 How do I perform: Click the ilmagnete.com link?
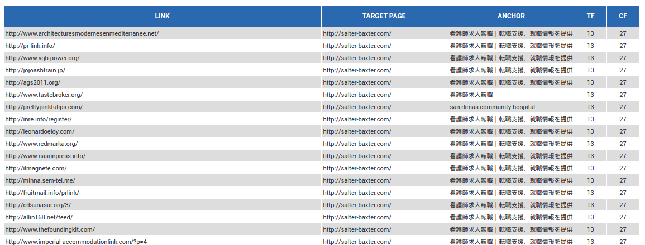pyautogui.click(x=36, y=168)
